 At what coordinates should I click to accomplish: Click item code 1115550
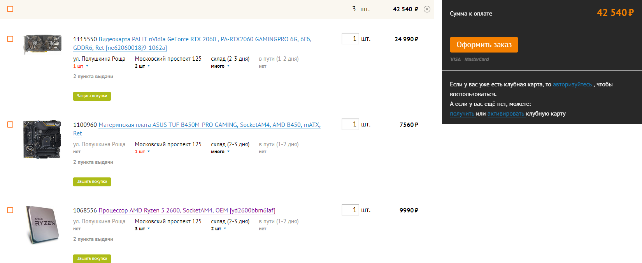point(85,39)
